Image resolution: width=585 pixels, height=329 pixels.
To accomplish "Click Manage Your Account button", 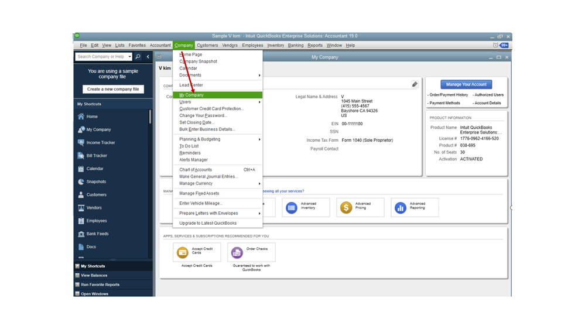I will (x=466, y=84).
